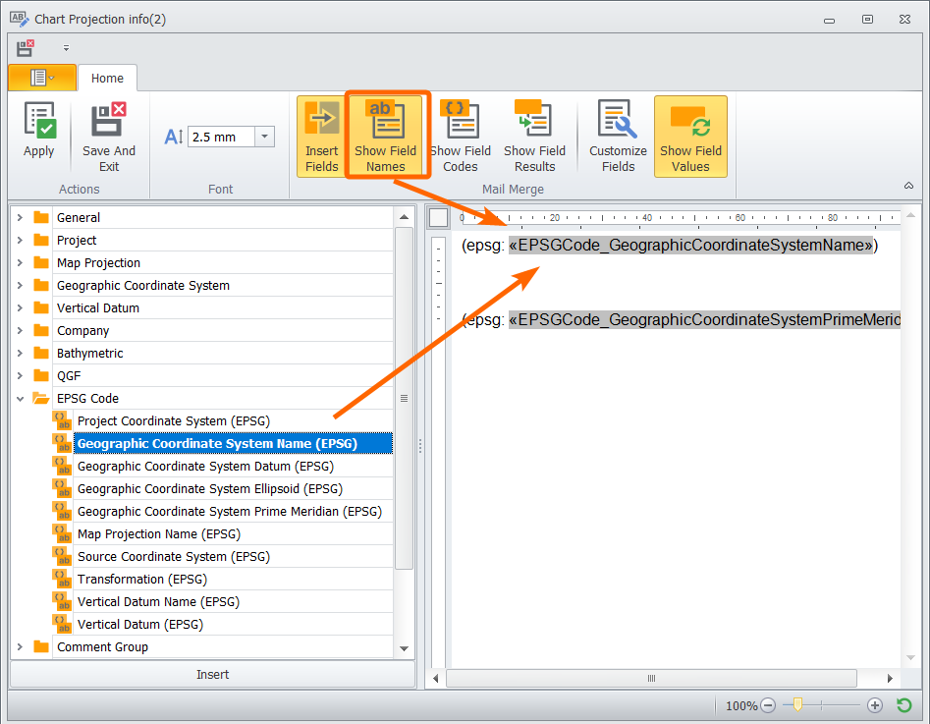Viewport: 930px width, 724px height.
Task: Expand the Company folder
Action: (x=21, y=330)
